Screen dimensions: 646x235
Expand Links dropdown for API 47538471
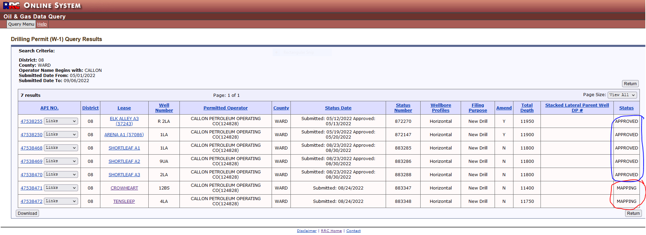[x=61, y=188]
